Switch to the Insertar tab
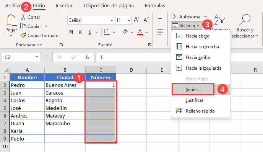Image resolution: width=263 pixels, height=152 pixels. [x=64, y=5]
